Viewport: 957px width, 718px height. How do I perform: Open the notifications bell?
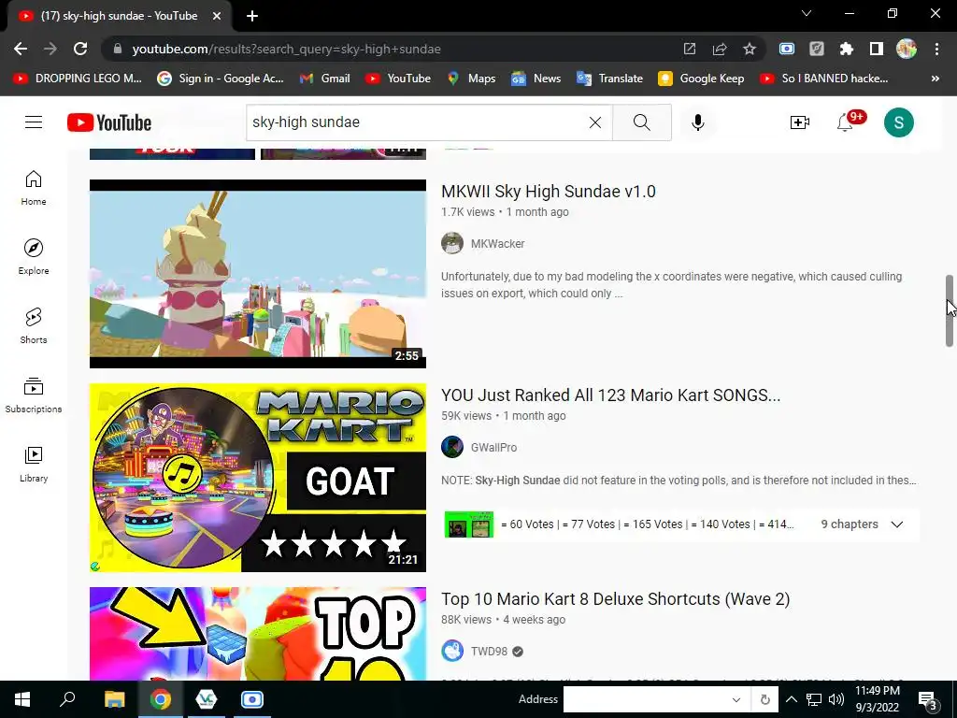pyautogui.click(x=845, y=122)
